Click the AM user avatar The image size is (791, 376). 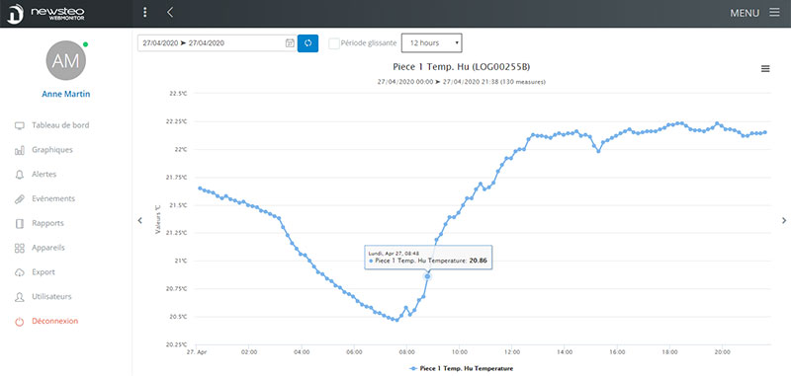pos(66,61)
